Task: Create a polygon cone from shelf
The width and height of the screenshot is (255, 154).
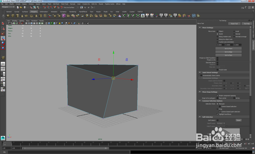Action: pyautogui.click(x=22, y=16)
